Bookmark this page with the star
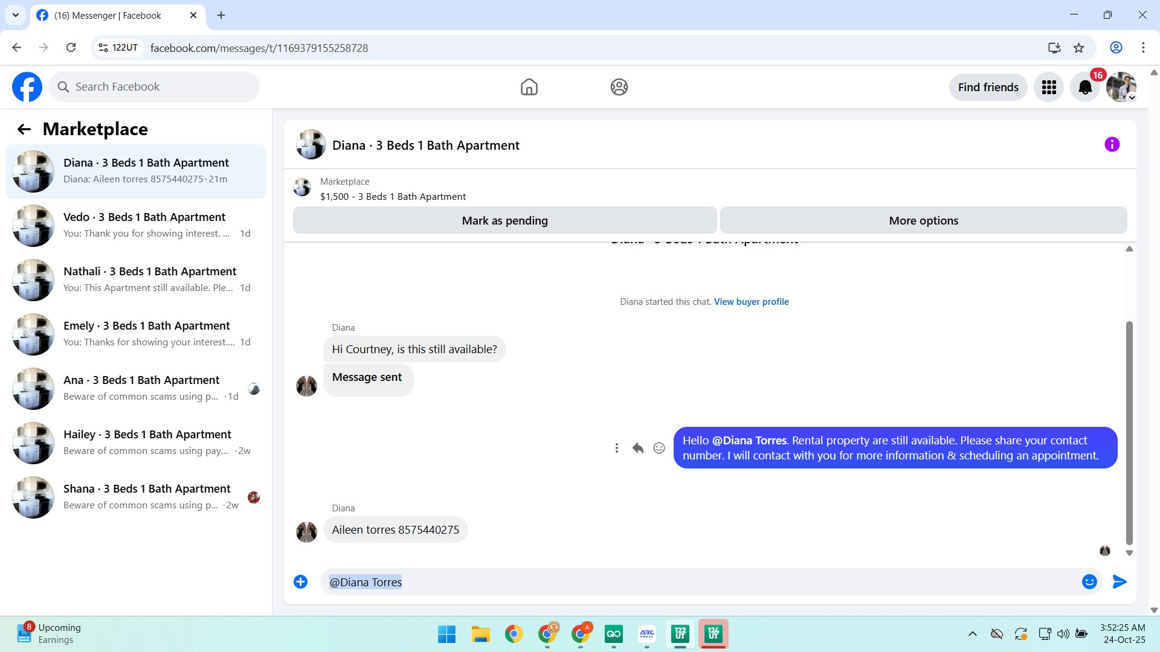Image resolution: width=1160 pixels, height=652 pixels. click(1078, 48)
